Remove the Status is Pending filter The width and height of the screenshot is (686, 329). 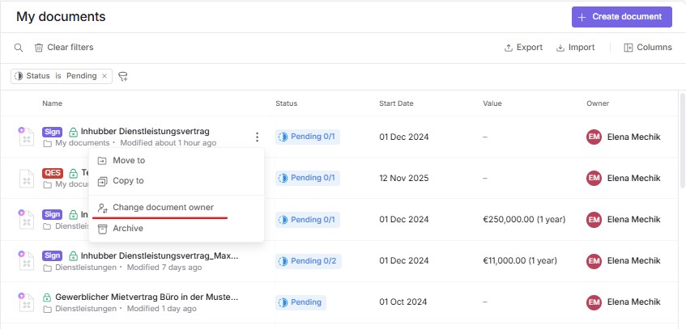click(x=104, y=76)
